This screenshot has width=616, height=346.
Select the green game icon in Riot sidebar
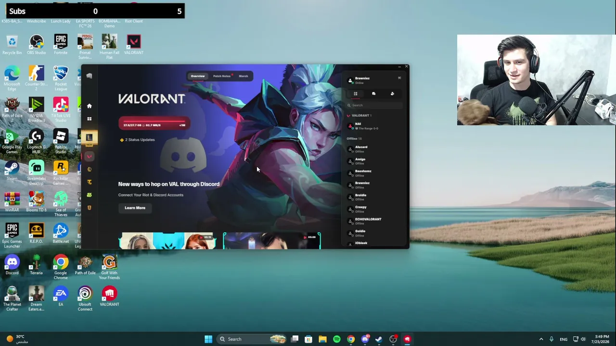[x=89, y=195]
